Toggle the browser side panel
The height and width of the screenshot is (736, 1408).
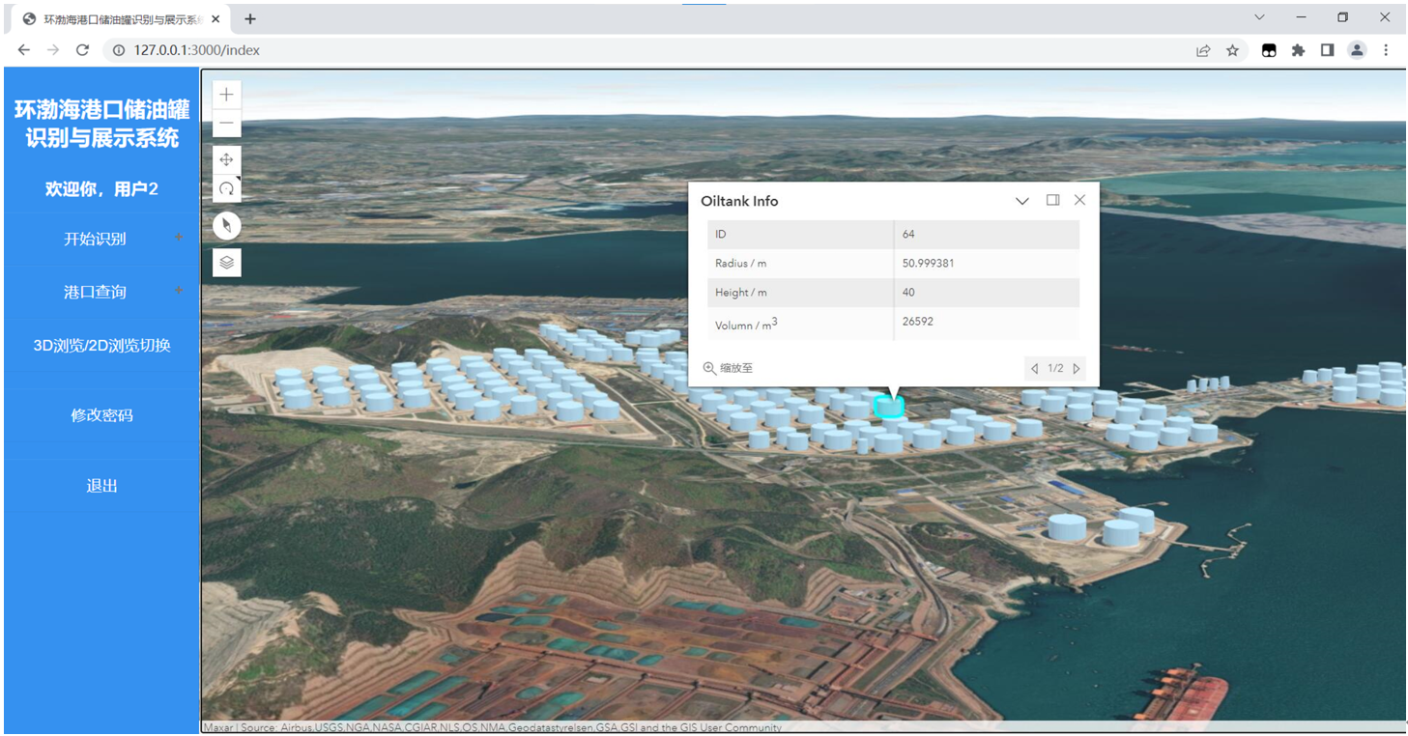[1328, 50]
